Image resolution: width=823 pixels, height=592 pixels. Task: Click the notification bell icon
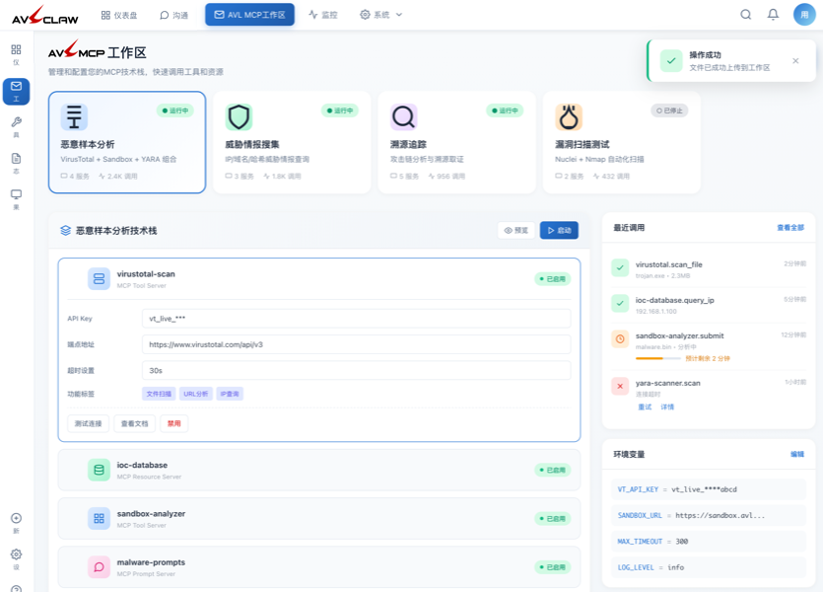click(x=774, y=14)
